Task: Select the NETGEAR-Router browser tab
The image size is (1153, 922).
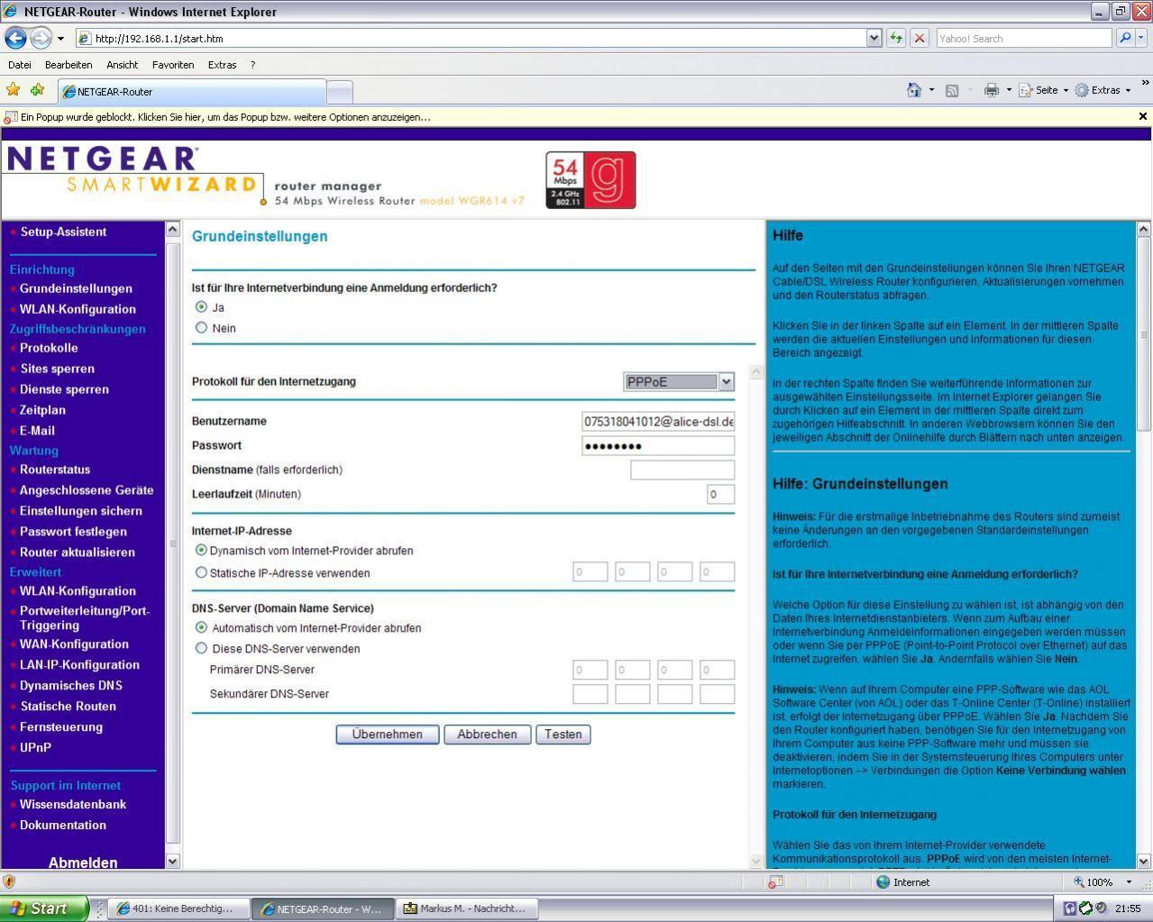Action: click(x=191, y=91)
